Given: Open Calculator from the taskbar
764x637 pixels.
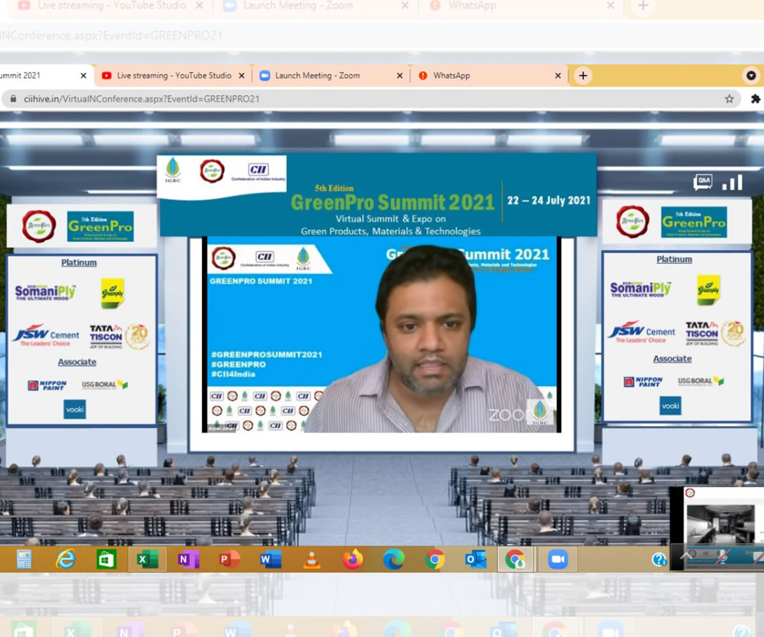Looking at the screenshot, I should (24, 559).
